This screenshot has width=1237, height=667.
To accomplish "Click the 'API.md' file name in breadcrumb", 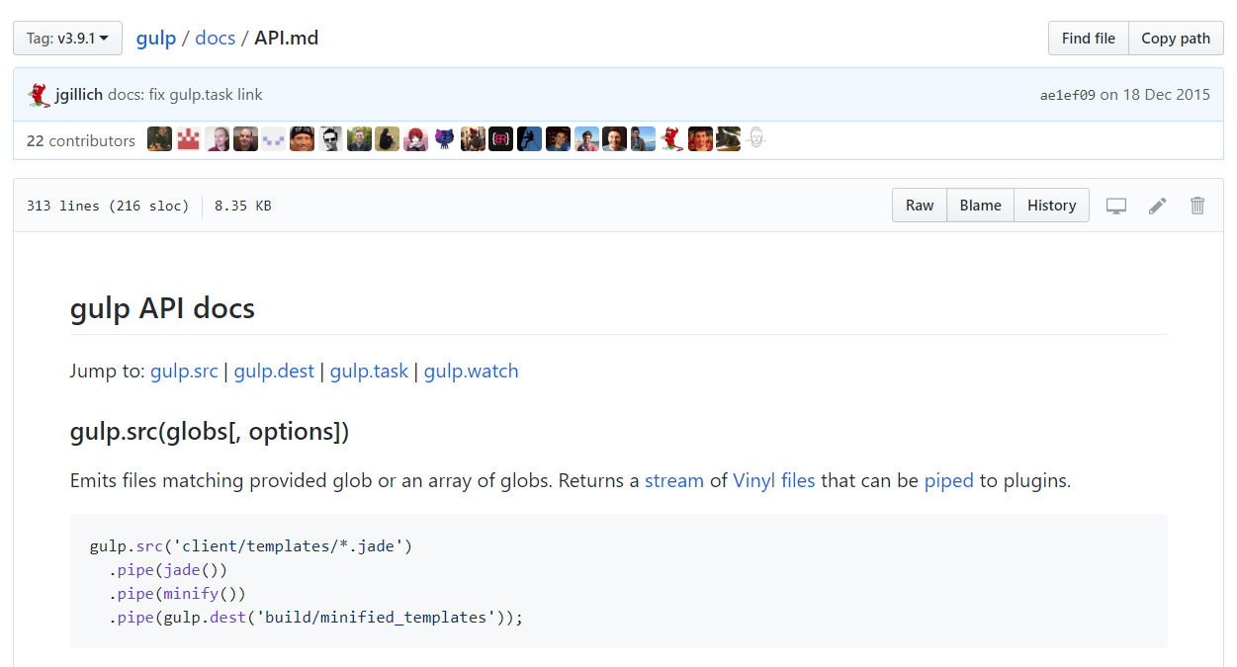I will [286, 39].
